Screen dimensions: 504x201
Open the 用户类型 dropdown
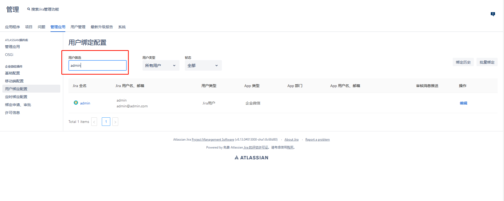click(161, 65)
